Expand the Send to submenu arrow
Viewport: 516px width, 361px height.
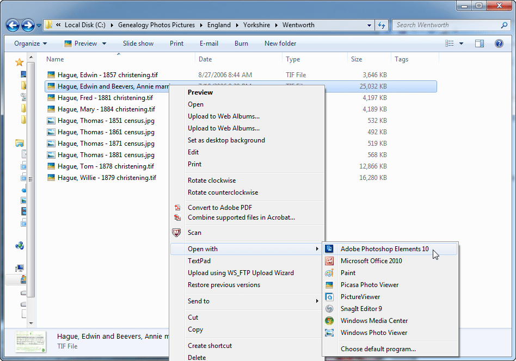[317, 301]
